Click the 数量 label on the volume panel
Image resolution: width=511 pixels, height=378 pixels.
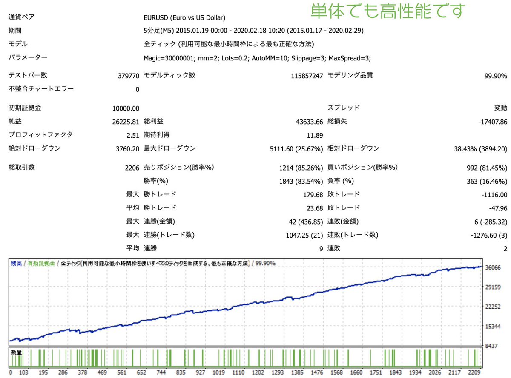[x=16, y=352]
